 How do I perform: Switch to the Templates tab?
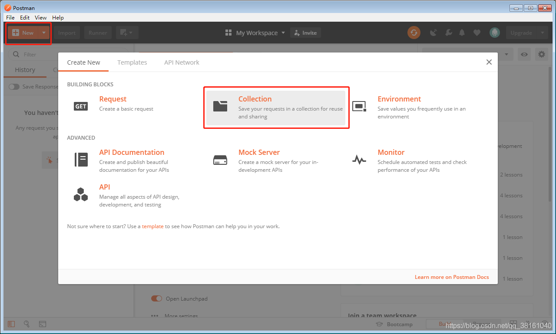coord(132,62)
